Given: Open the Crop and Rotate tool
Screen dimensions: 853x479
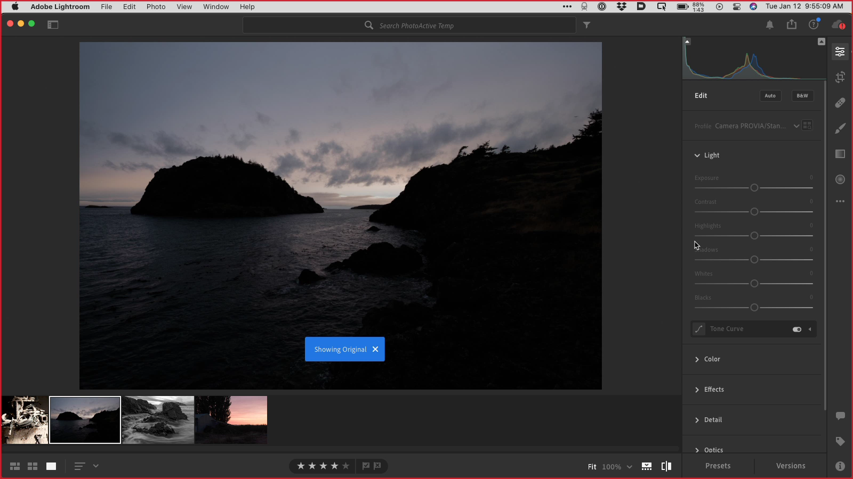Looking at the screenshot, I should coord(840,77).
